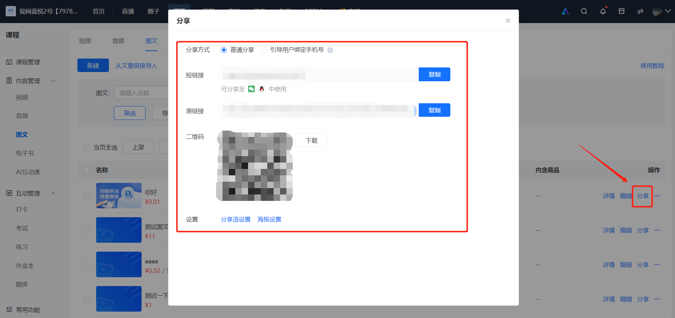Open 分享语设置 link
Screen dimensions: 675x318
236,219
